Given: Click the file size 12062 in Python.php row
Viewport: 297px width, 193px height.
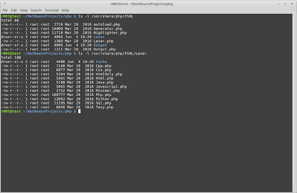Looking at the screenshot, I should 59,99.
